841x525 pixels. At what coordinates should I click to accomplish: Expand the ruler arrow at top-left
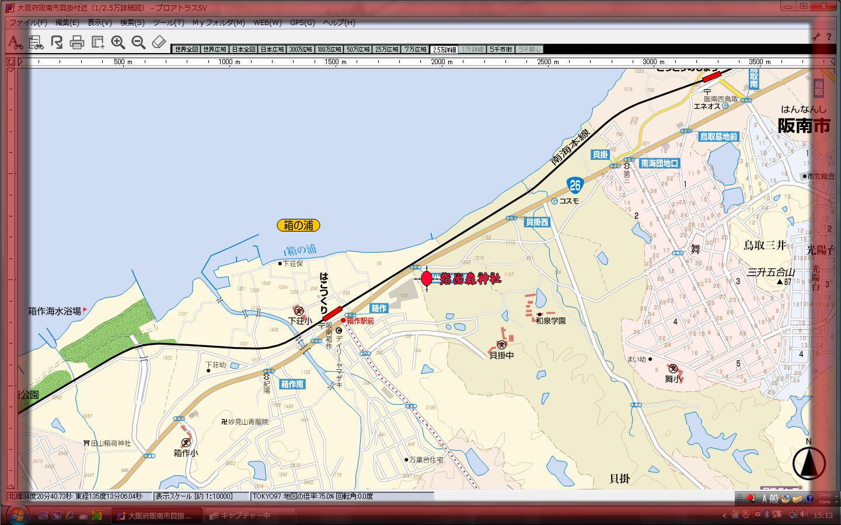click(x=20, y=61)
